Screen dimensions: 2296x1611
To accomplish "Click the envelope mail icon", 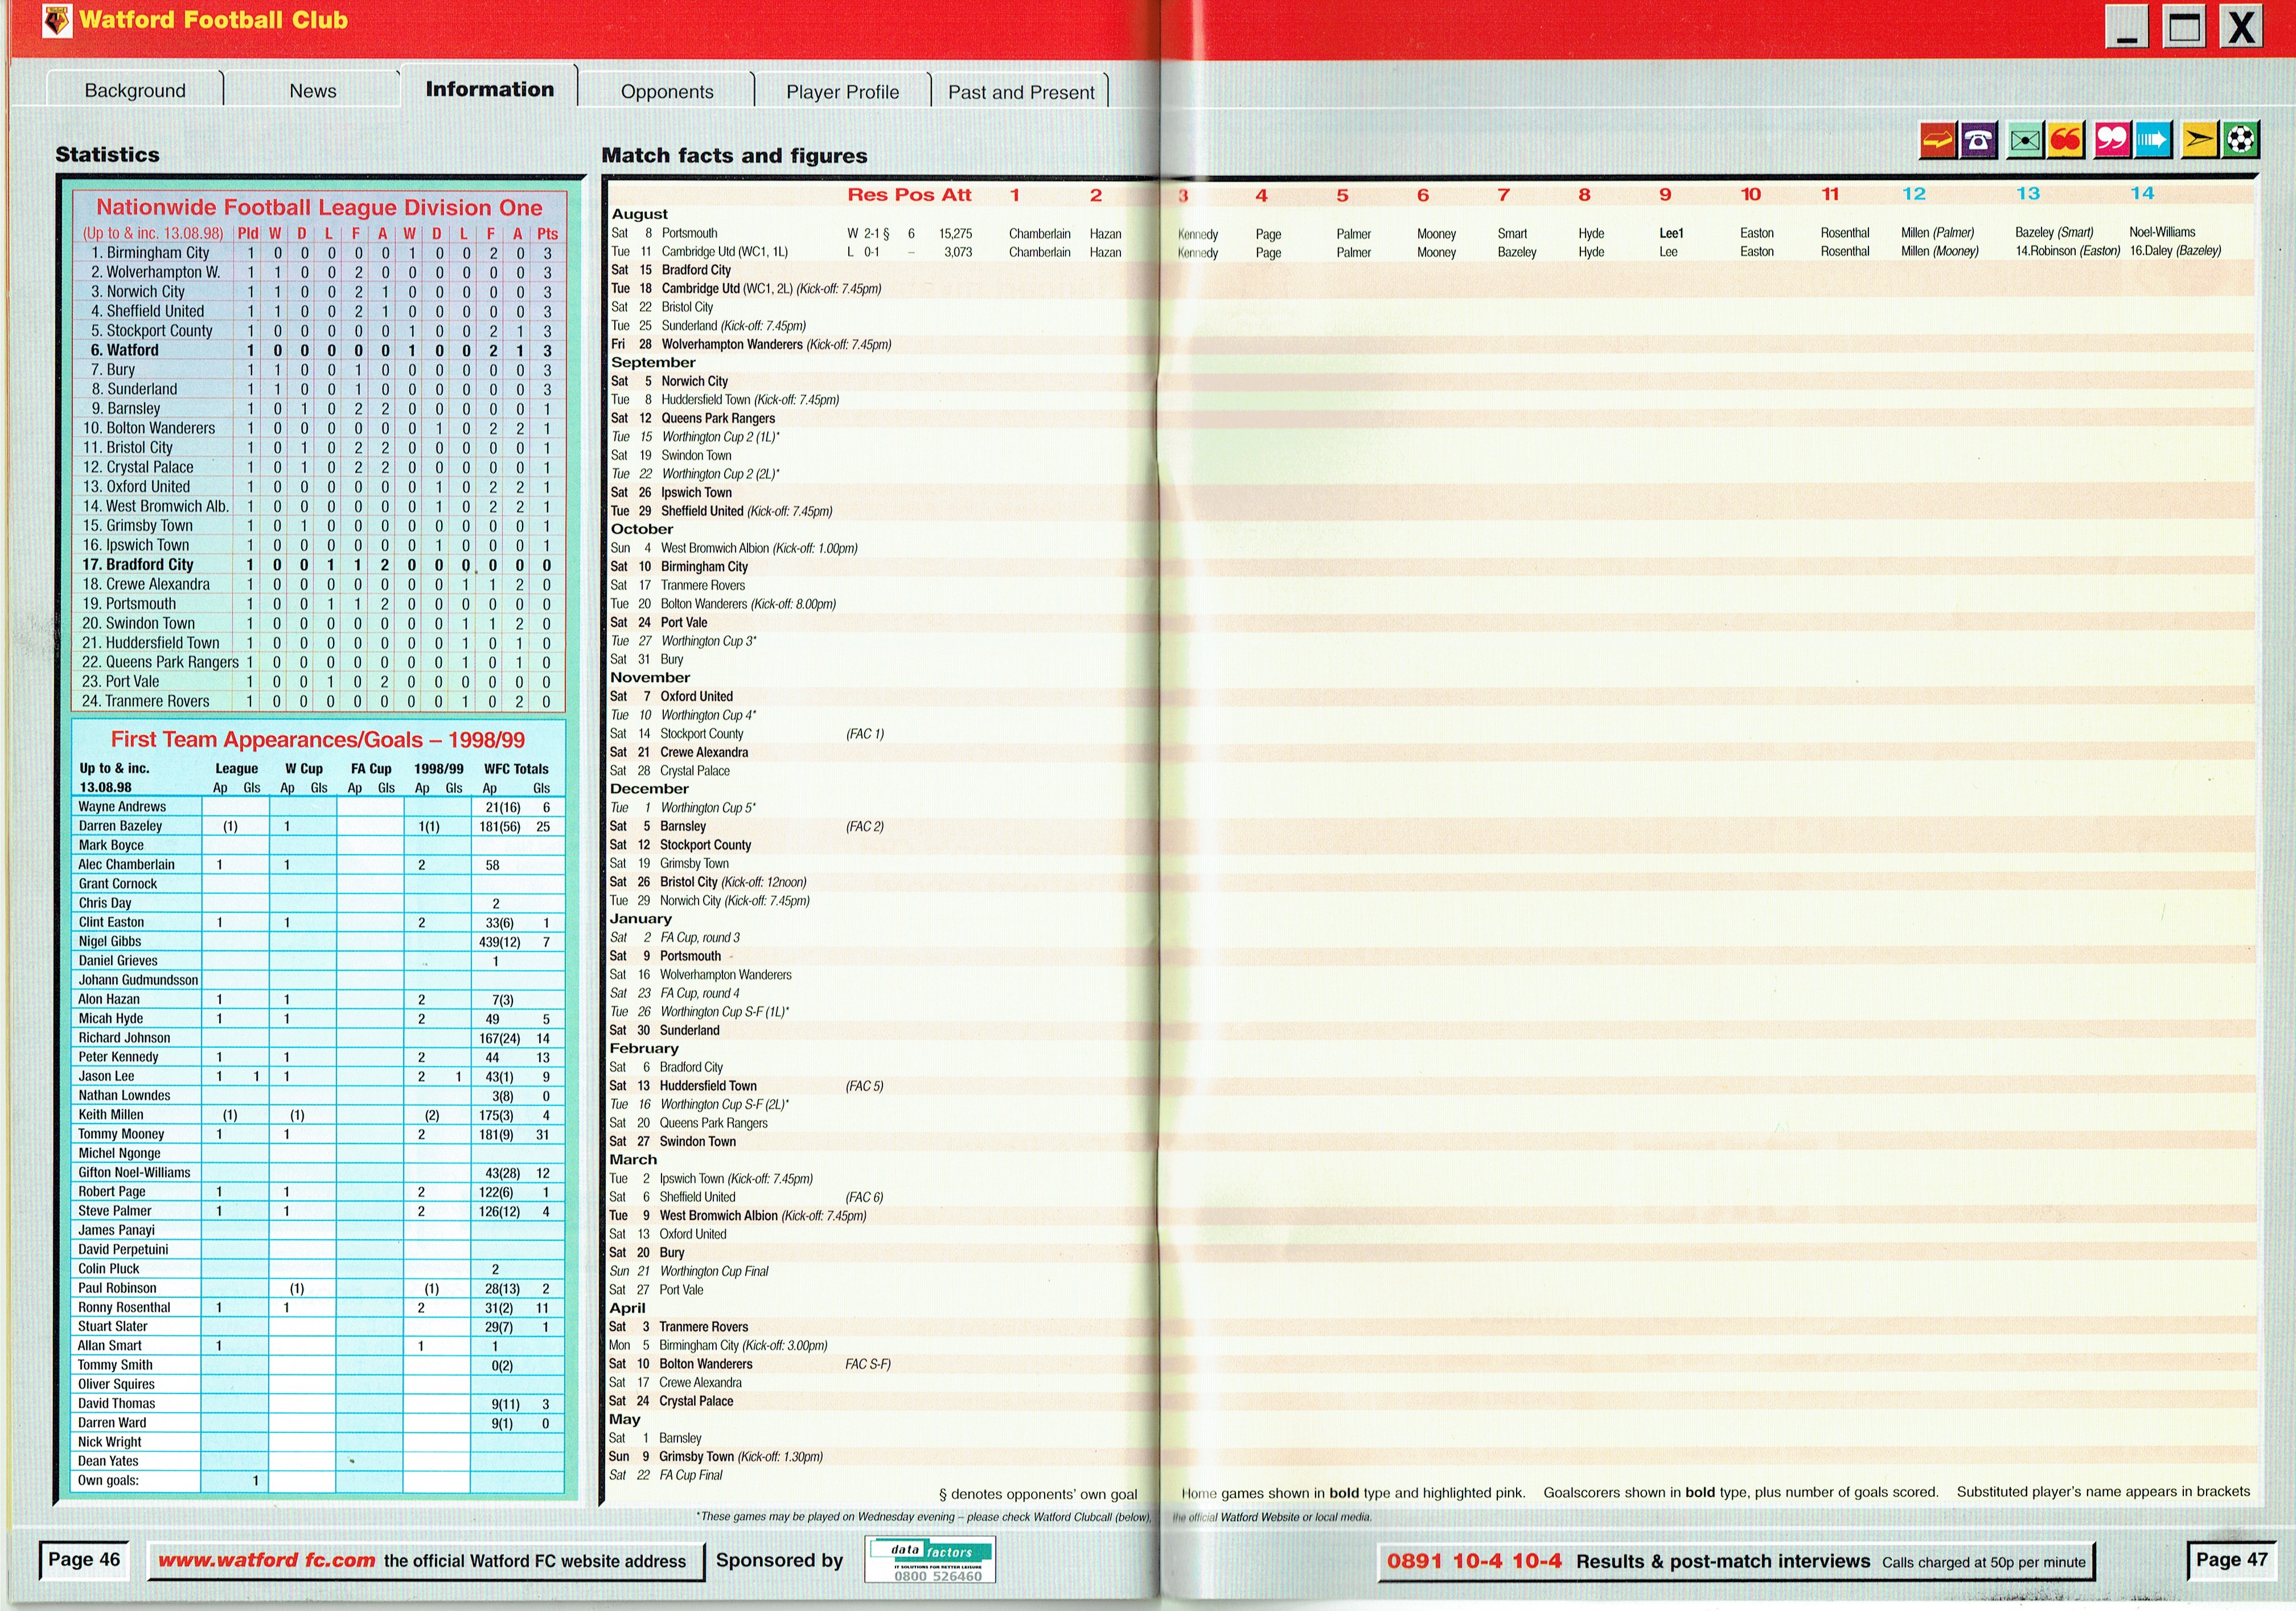I will (x=2024, y=141).
